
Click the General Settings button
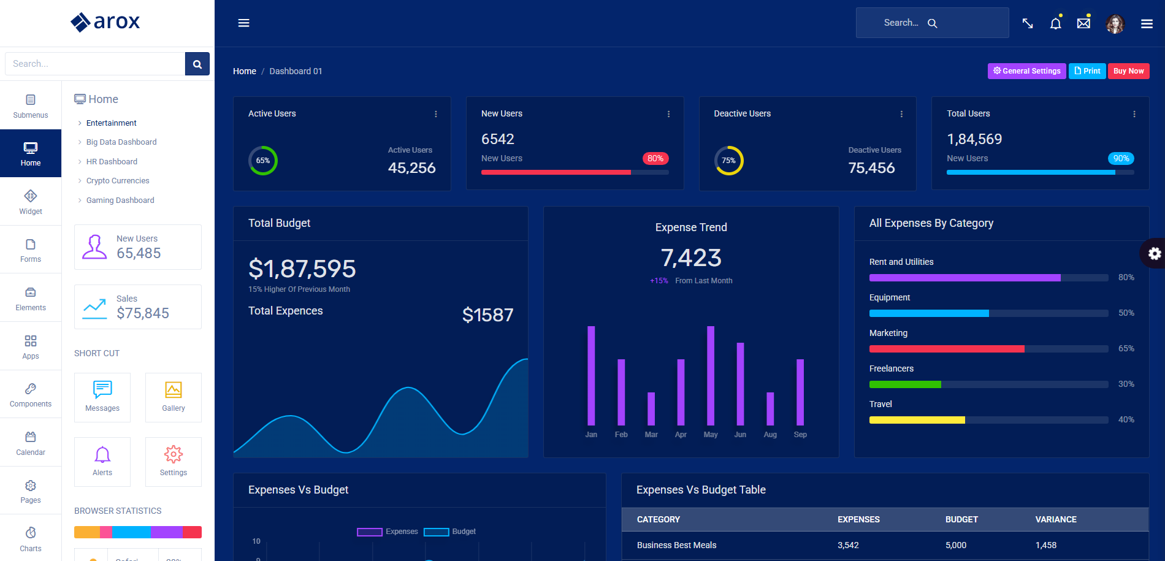pos(1027,71)
